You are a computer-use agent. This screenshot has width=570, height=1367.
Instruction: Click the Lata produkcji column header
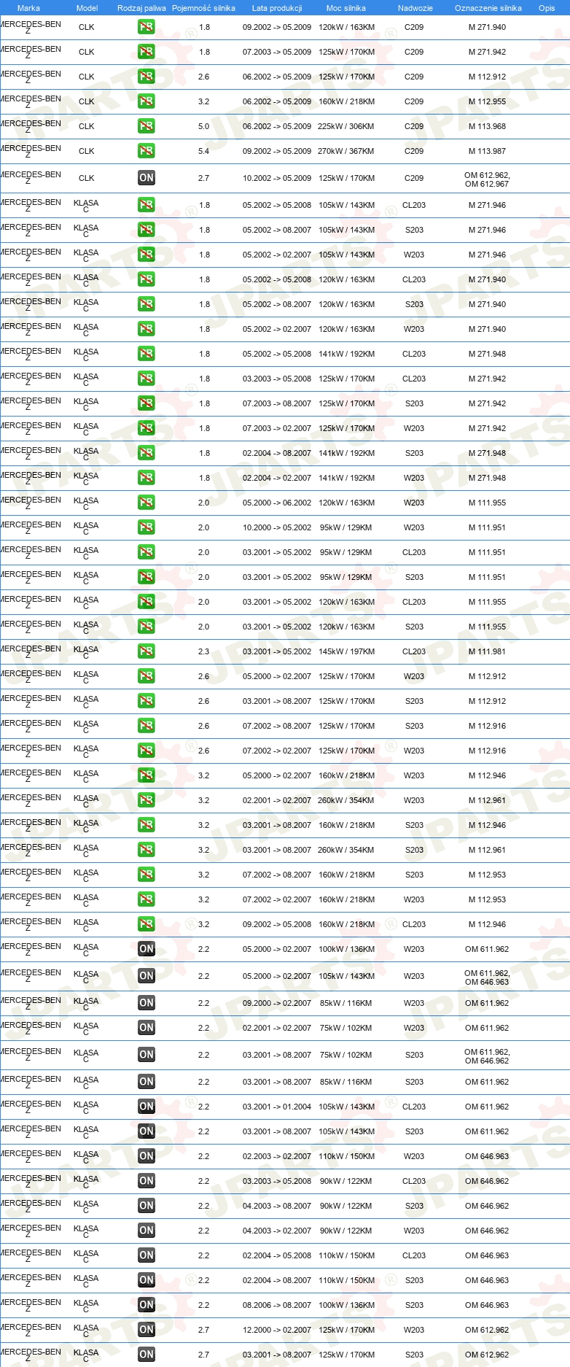coord(277,8)
